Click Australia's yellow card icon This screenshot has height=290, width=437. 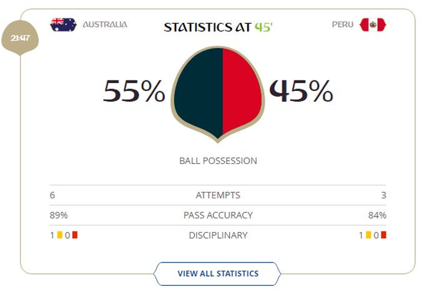click(x=59, y=235)
